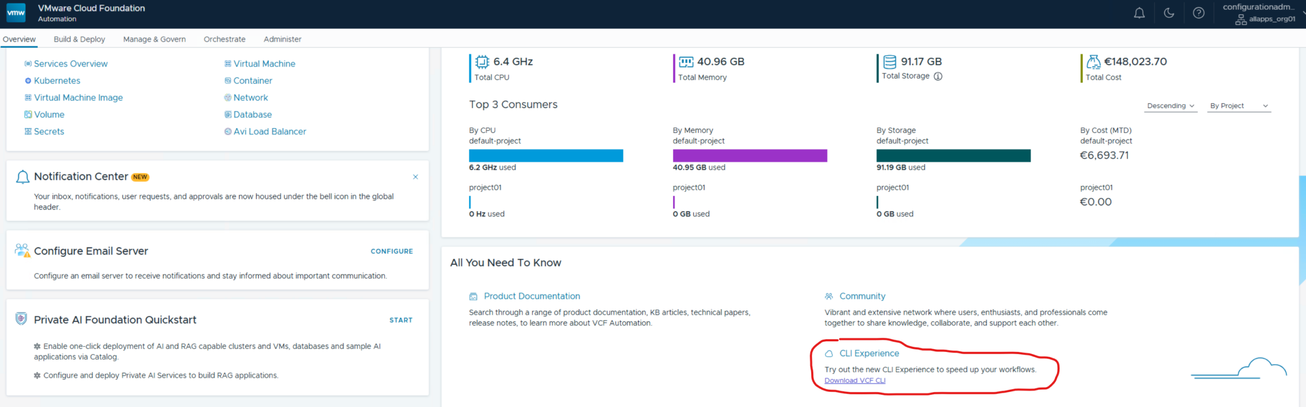Click the Volume service icon
This screenshot has height=407, width=1306.
click(x=28, y=115)
